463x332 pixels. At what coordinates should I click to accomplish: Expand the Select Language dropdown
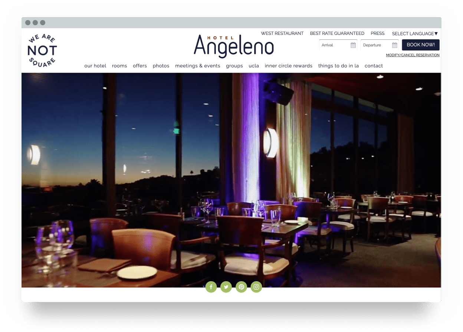(x=415, y=34)
